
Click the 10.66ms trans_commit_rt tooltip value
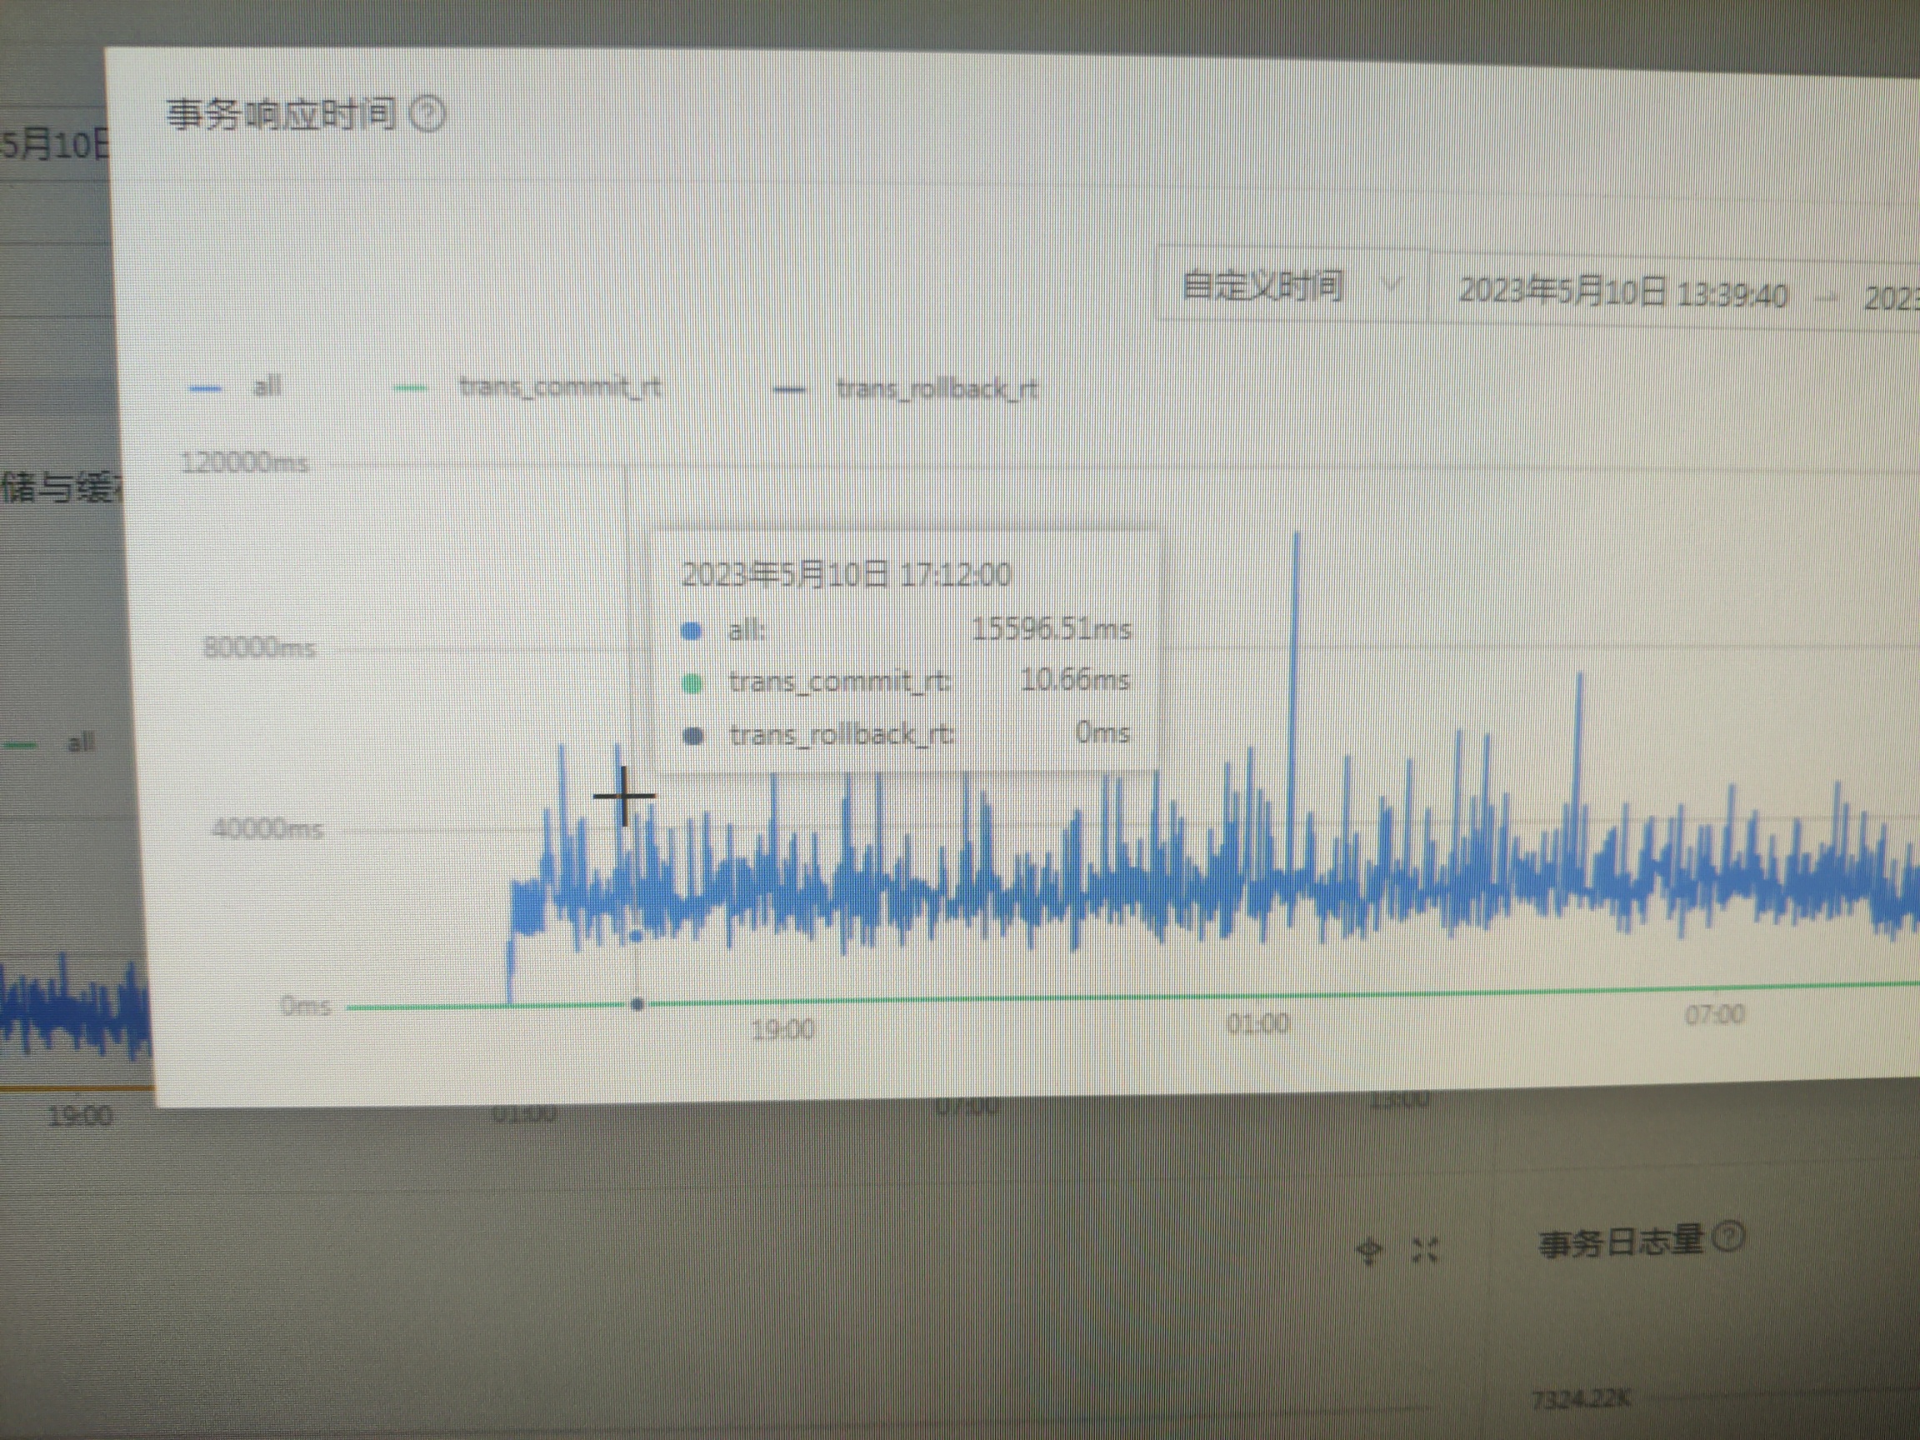pos(1074,679)
